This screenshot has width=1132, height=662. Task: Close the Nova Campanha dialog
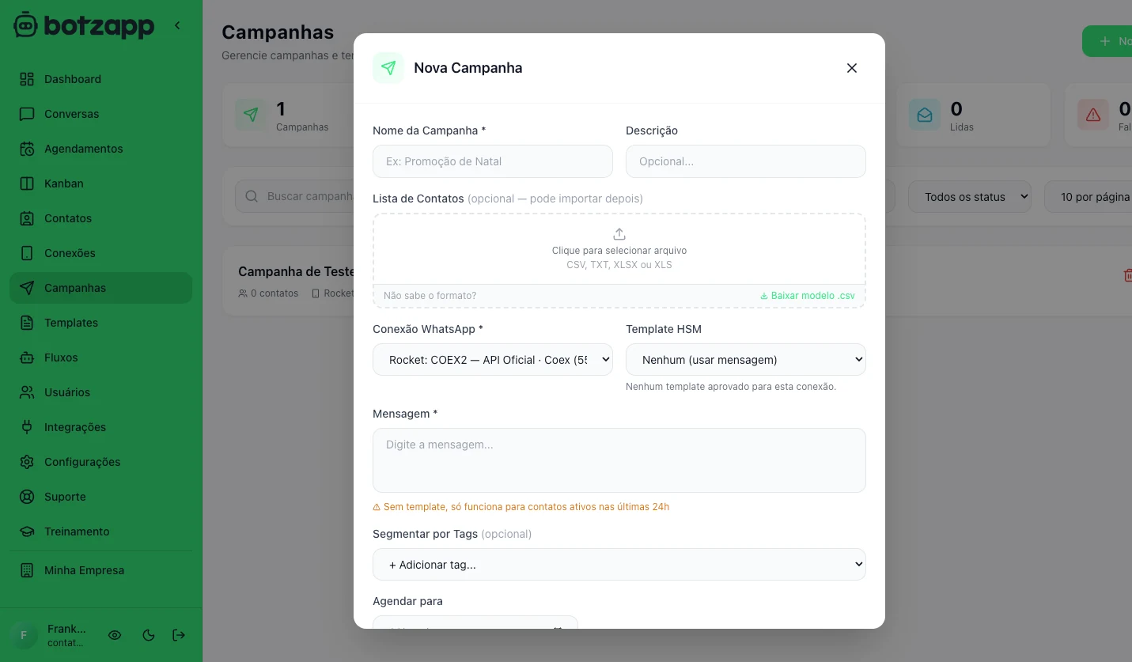[x=852, y=68]
